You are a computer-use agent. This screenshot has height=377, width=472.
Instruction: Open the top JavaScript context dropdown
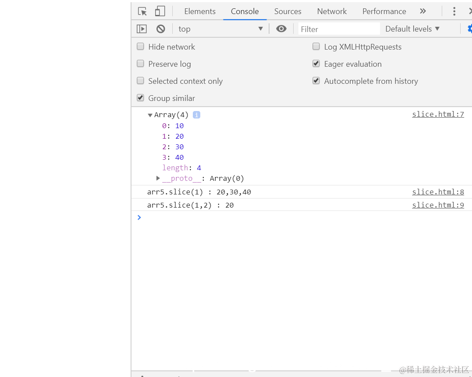220,29
